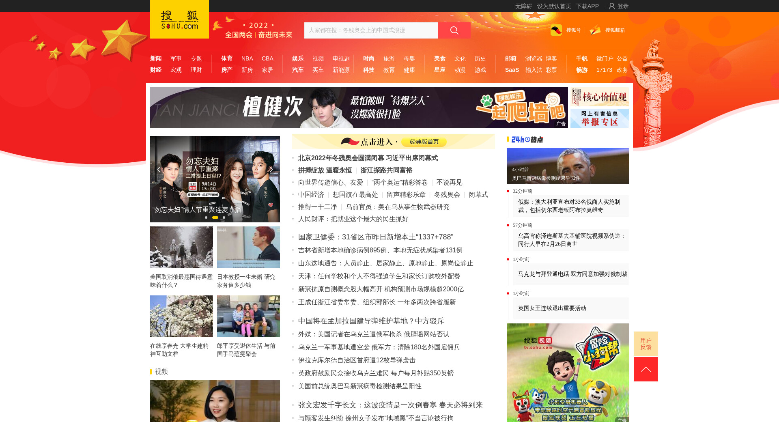Screen dimensions: 779x422
Task: Open headline 浙江探路共同富裕
Action: click(386, 170)
